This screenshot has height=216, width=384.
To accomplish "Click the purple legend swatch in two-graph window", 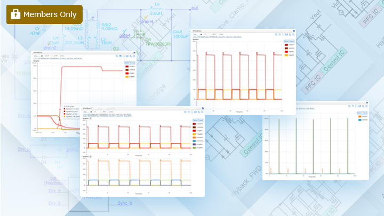I will [x=194, y=144].
